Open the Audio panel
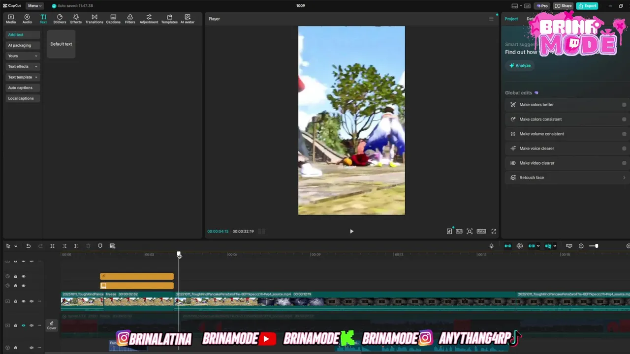This screenshot has height=354, width=630. 27,19
